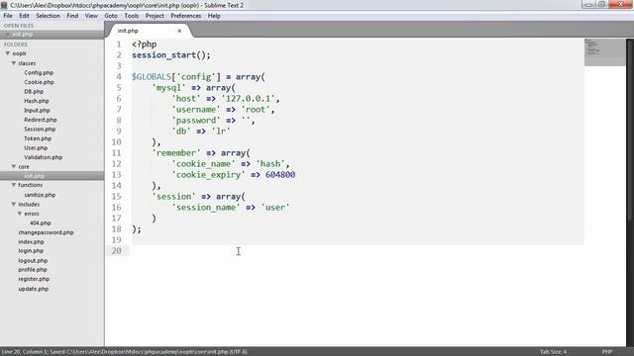Click line number 13 in gutter
The image size is (634, 356).
117,175
